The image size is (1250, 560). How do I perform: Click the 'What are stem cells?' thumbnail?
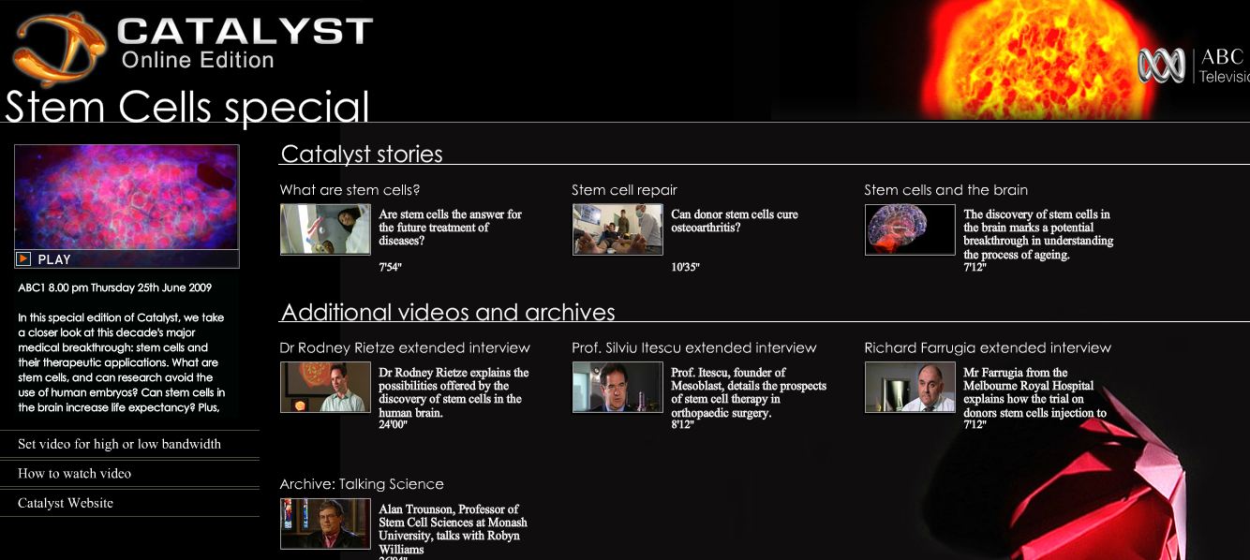[325, 229]
